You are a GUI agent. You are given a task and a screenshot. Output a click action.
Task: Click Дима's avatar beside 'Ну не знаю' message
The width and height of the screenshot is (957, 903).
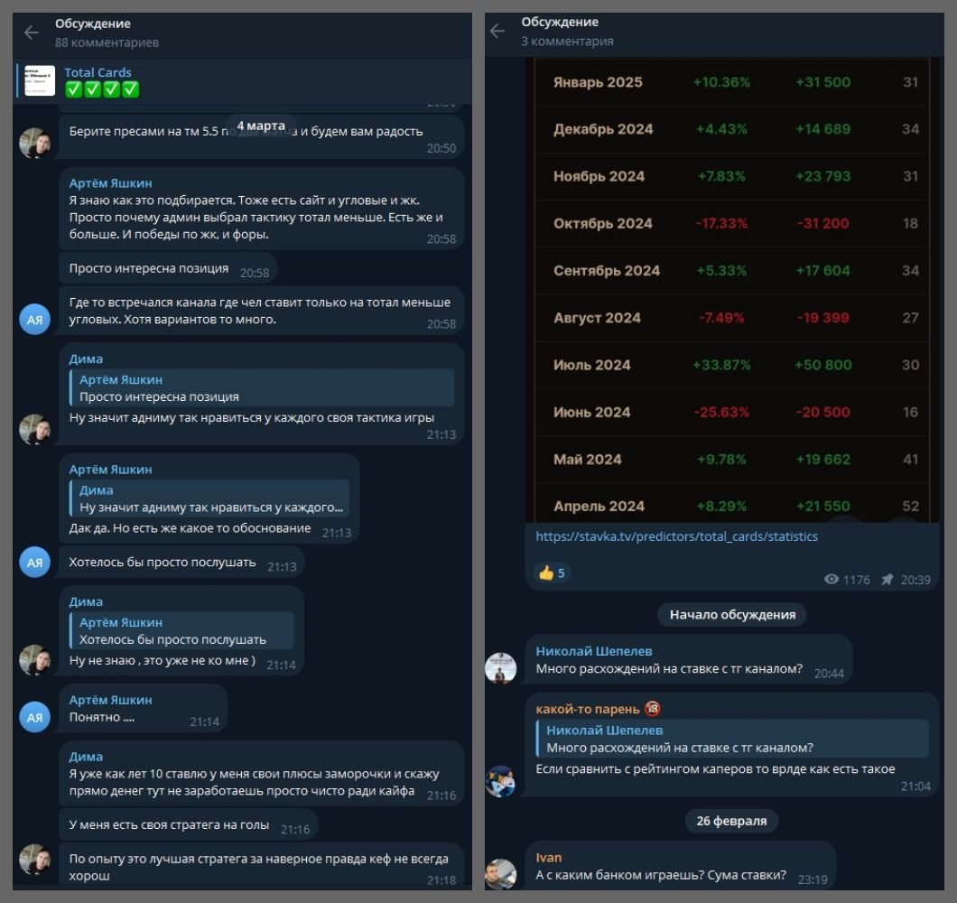click(x=34, y=660)
